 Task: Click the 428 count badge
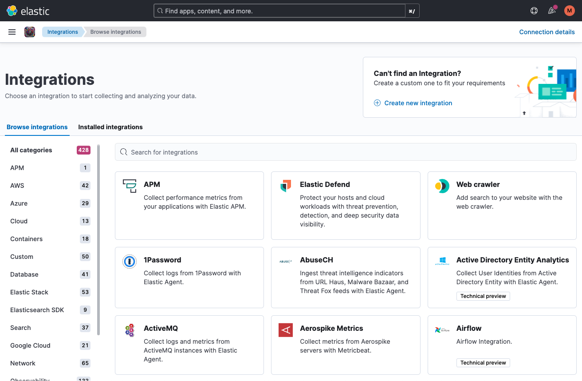[x=83, y=150]
